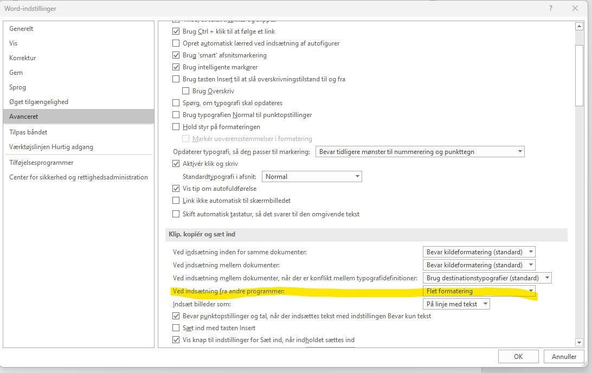Enable Insert key overskrivningstilstand option

pyautogui.click(x=176, y=79)
